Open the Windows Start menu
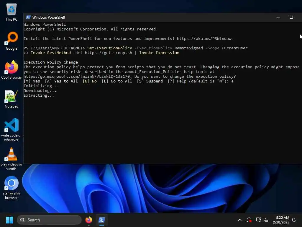Image resolution: width=302 pixels, height=227 pixels. click(x=9, y=220)
